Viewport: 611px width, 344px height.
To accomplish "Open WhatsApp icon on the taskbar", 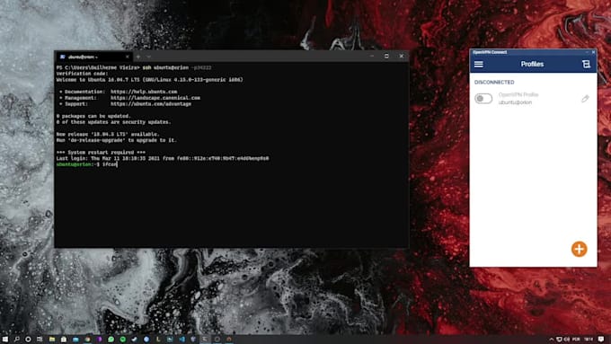I will [x=111, y=340].
